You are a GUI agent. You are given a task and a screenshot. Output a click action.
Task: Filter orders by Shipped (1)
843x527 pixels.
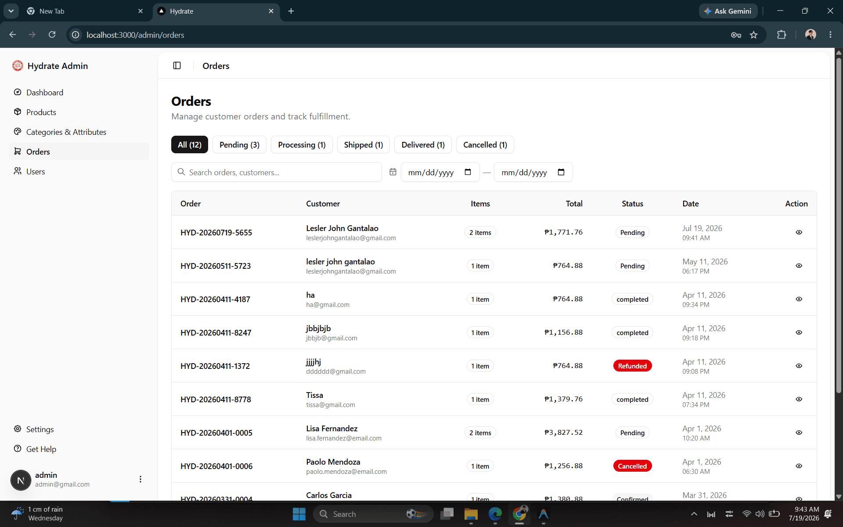point(364,145)
